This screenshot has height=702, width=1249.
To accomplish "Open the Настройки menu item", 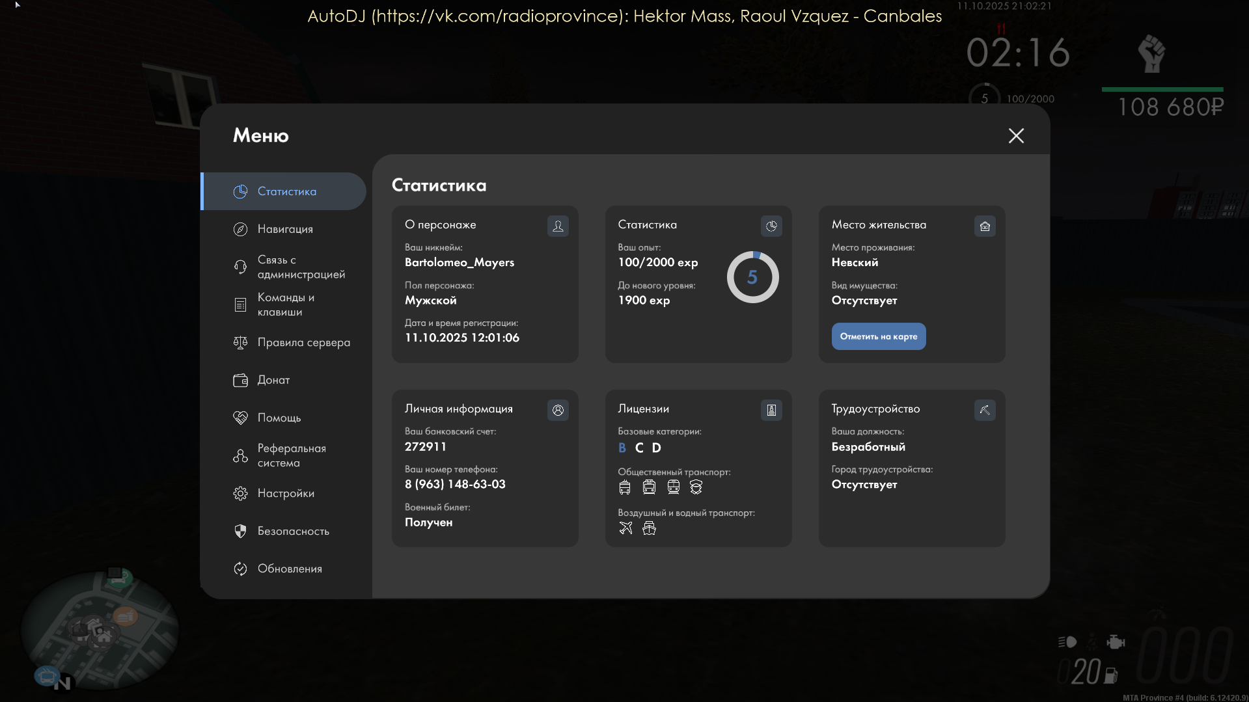I will click(x=284, y=493).
